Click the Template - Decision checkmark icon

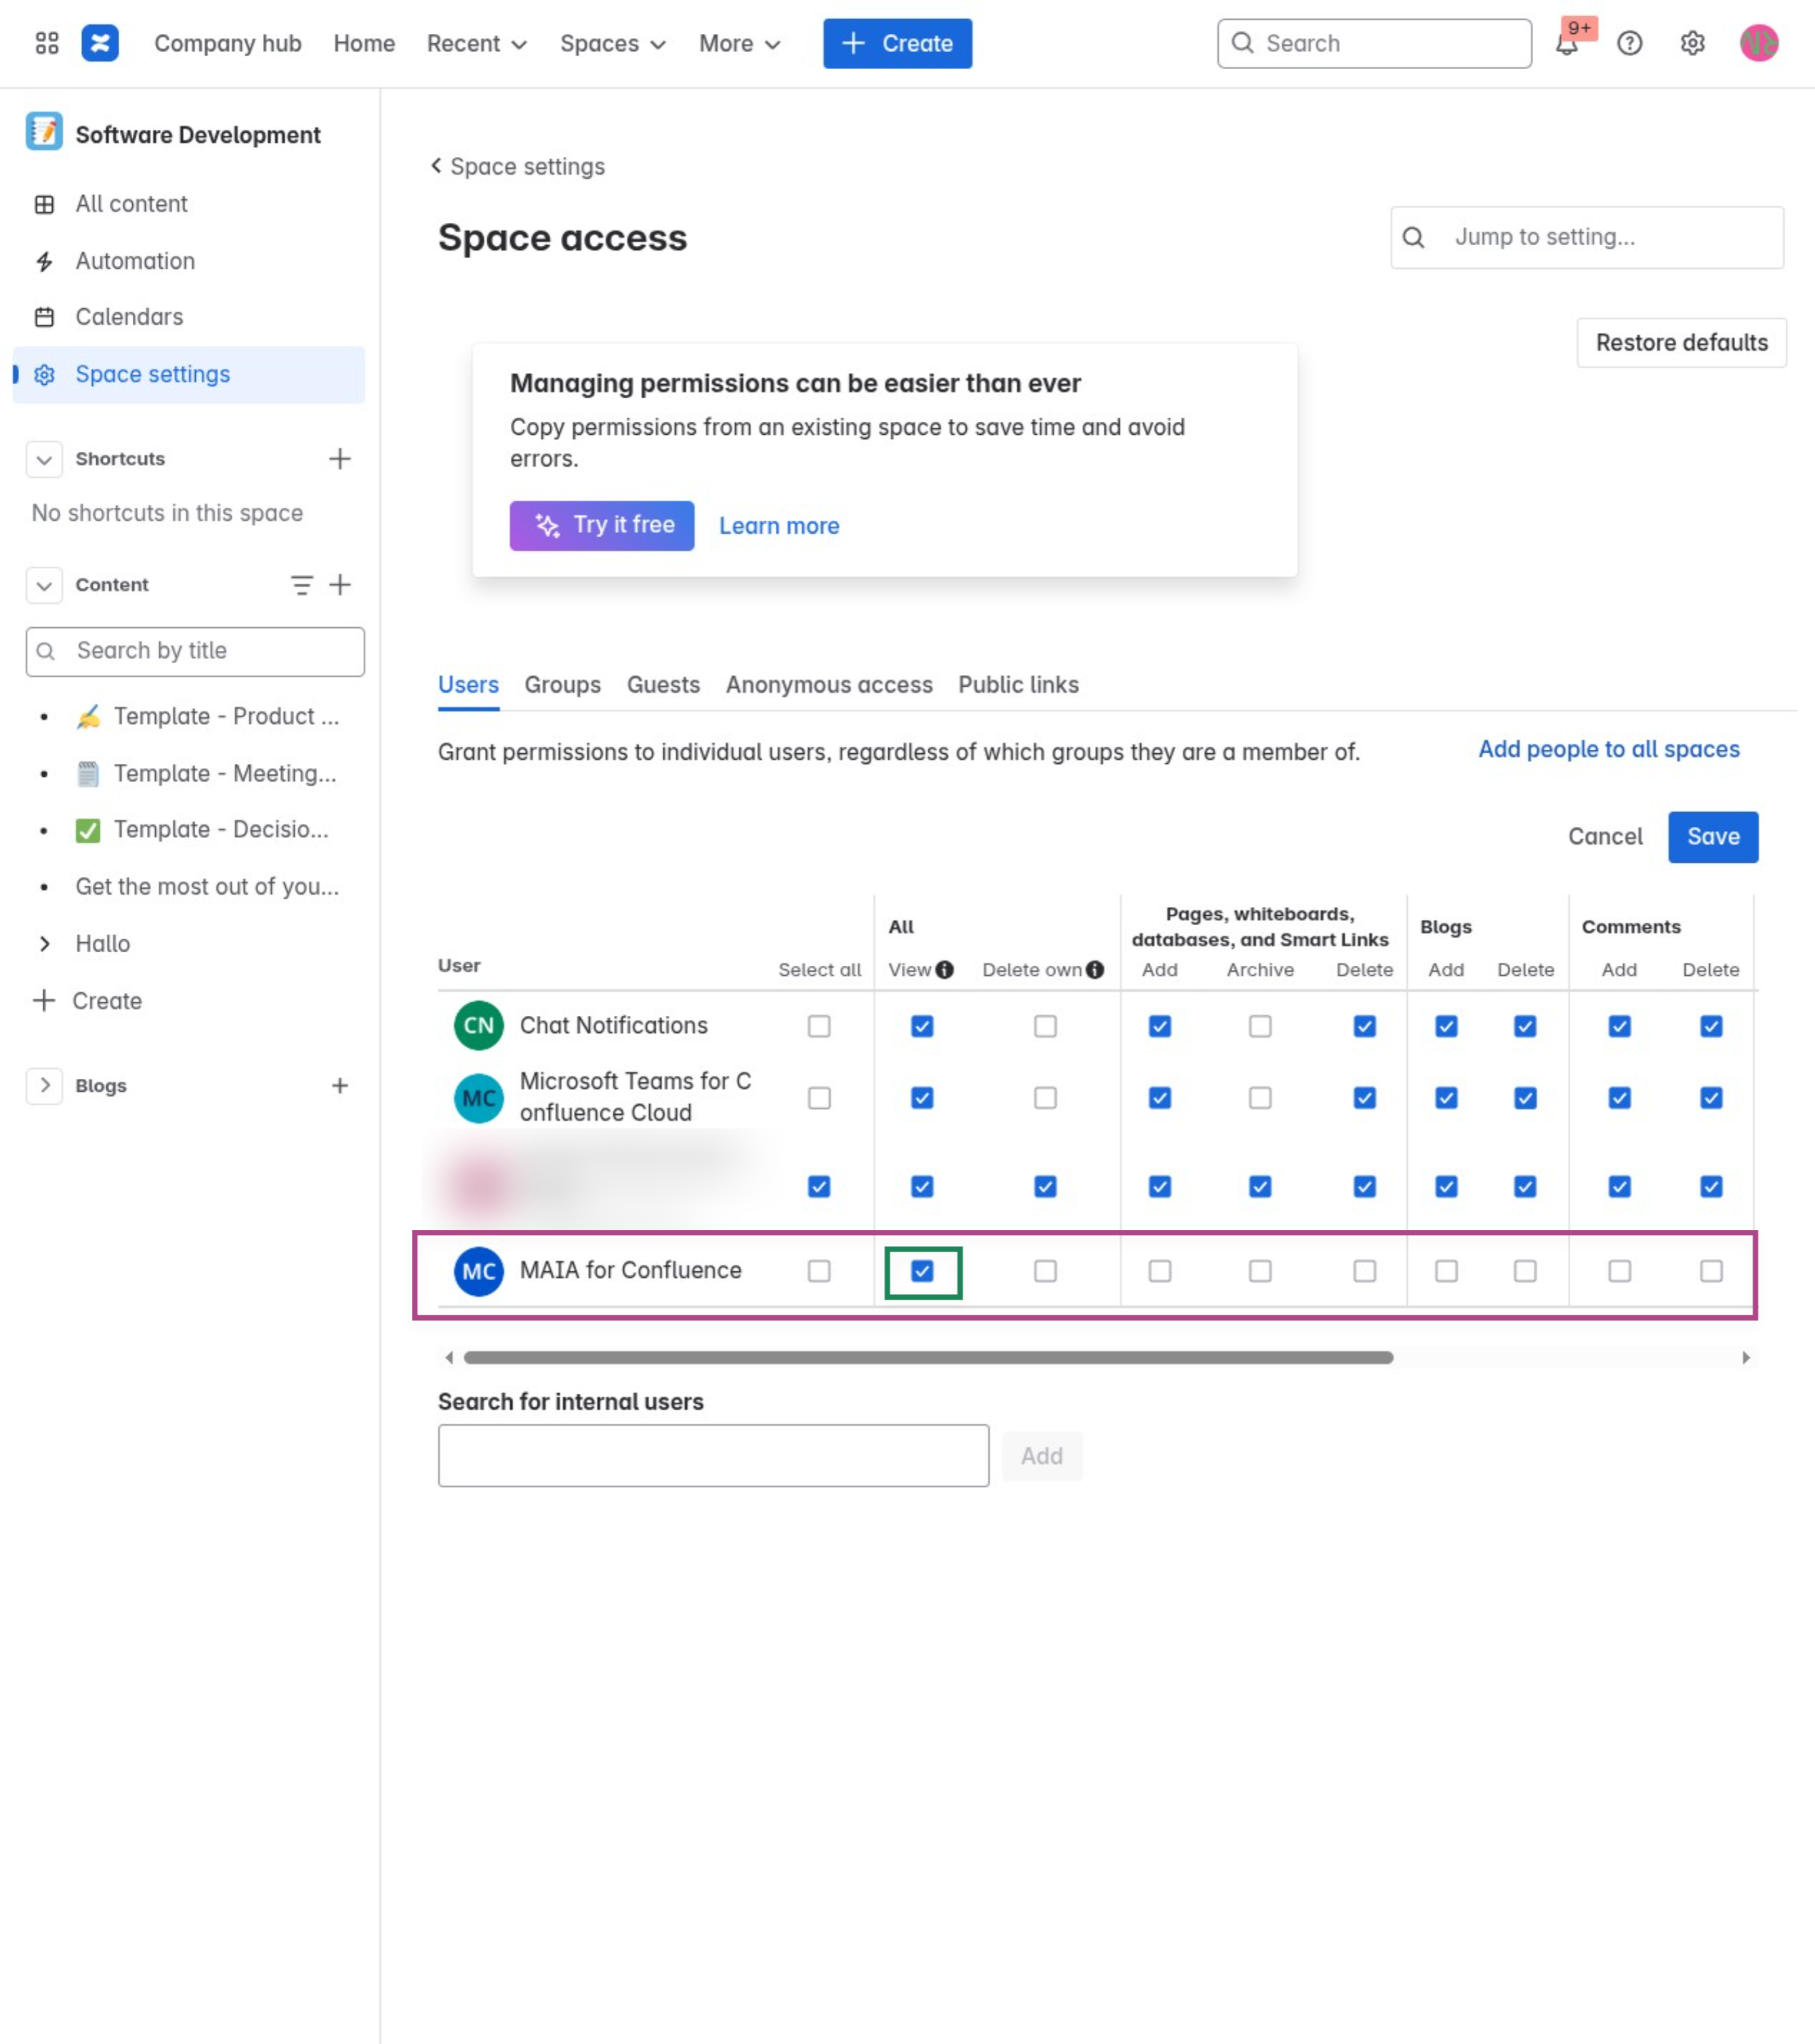click(x=88, y=831)
